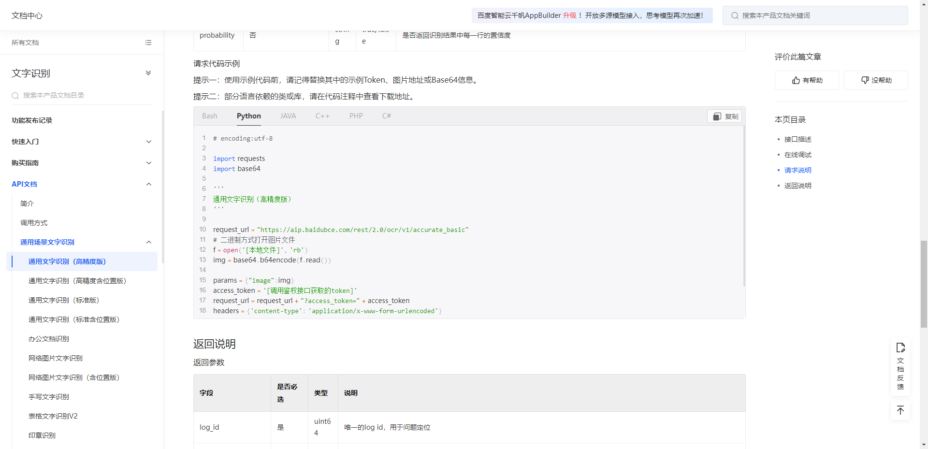Click the 没帮助 rating button
928x449 pixels.
click(876, 80)
